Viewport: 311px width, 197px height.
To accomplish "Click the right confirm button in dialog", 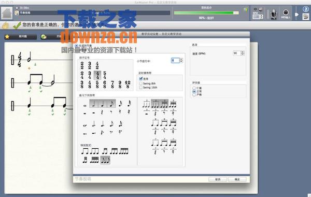I will click(x=237, y=179).
